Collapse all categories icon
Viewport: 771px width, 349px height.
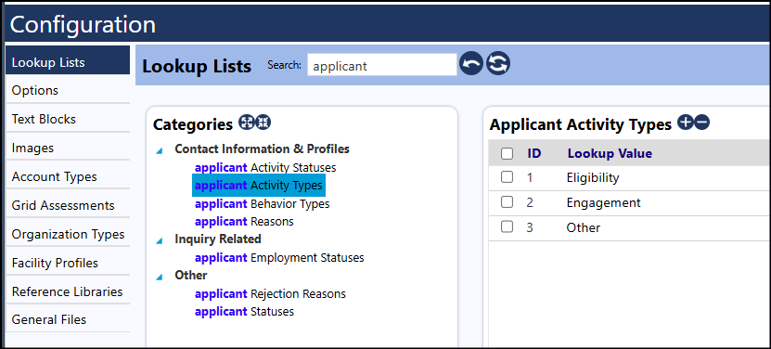pyautogui.click(x=263, y=123)
